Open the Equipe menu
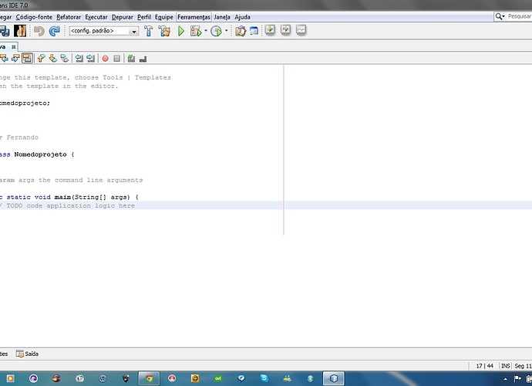This screenshot has width=532, height=386. click(x=164, y=17)
